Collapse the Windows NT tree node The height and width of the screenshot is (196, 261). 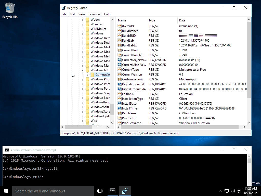point(82,70)
